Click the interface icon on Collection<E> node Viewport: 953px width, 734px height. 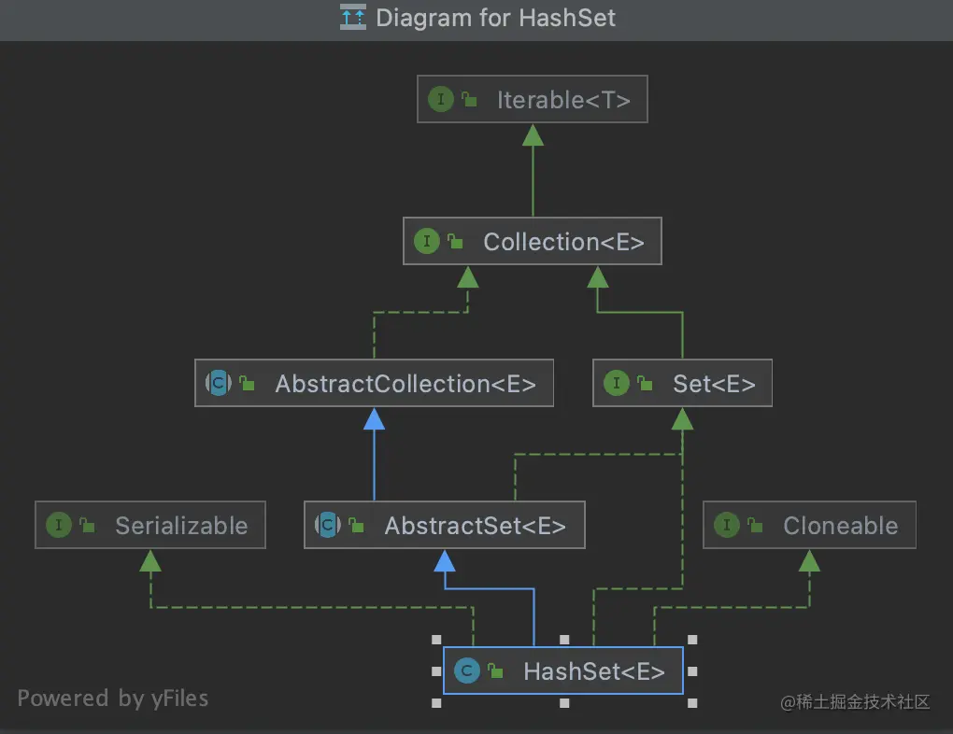426,242
